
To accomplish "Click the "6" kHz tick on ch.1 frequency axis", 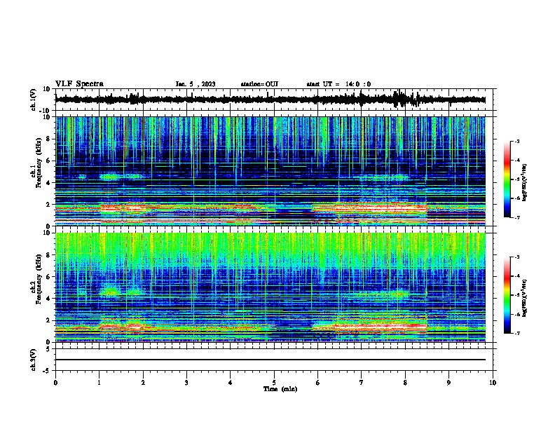I will pyautogui.click(x=48, y=161).
